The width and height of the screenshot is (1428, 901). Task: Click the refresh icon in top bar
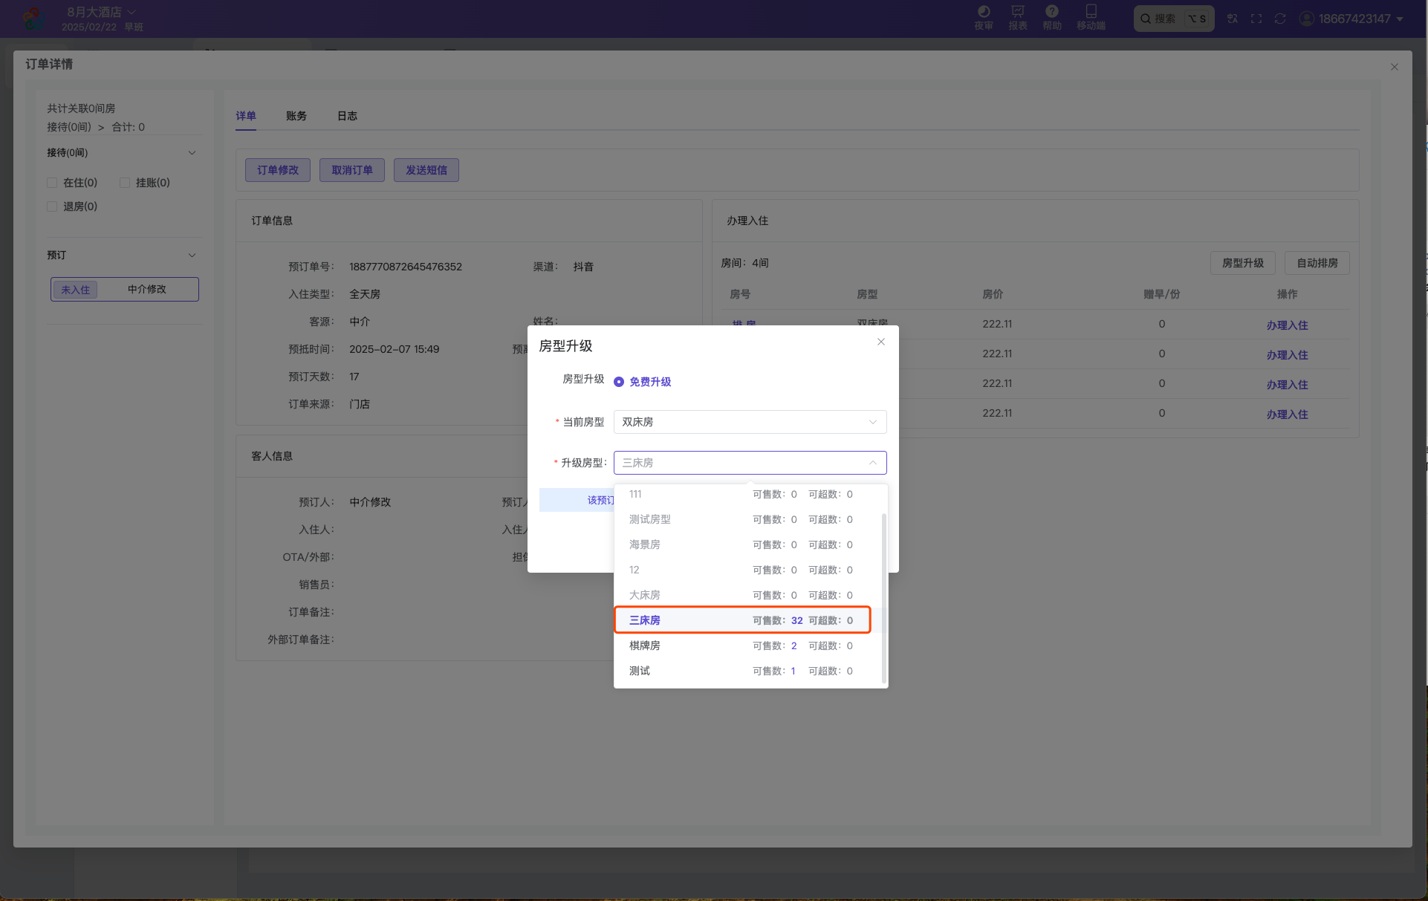pyautogui.click(x=1279, y=19)
